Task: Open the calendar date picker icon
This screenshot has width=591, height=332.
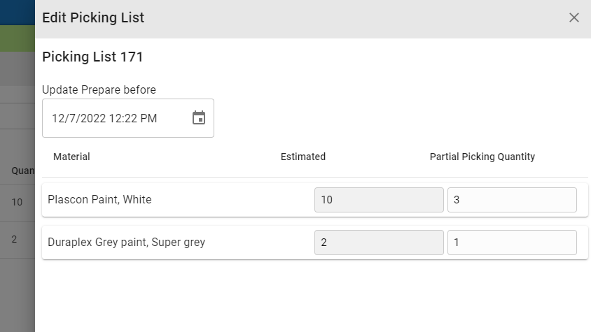Action: pyautogui.click(x=199, y=118)
